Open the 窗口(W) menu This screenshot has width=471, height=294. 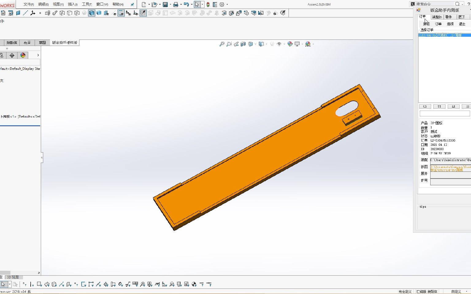point(102,4)
